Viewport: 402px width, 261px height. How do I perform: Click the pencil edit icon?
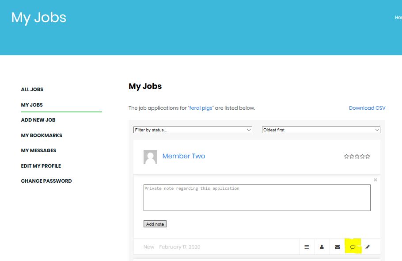pos(368,247)
